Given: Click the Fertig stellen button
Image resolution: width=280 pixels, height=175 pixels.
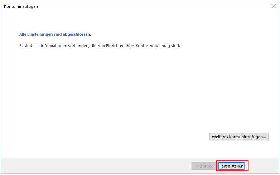Looking at the screenshot, I should point(231,166).
